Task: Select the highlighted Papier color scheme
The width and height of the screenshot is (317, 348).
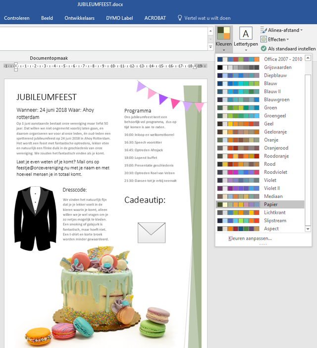Action: coord(260,204)
